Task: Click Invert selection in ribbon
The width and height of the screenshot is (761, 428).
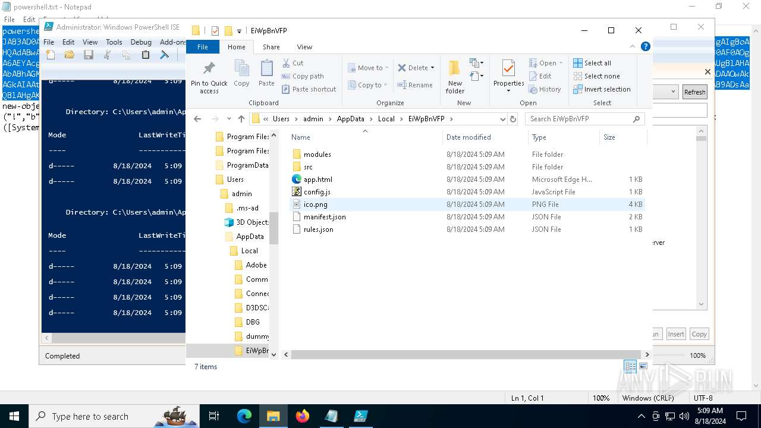Action: [602, 89]
